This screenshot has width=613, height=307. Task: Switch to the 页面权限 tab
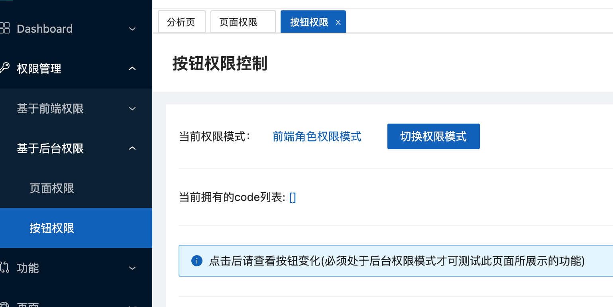coord(243,22)
